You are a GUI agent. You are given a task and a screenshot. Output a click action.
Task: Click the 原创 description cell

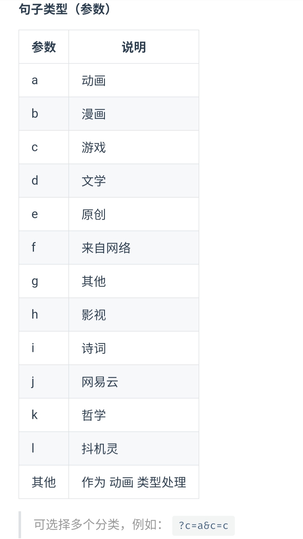pos(134,214)
